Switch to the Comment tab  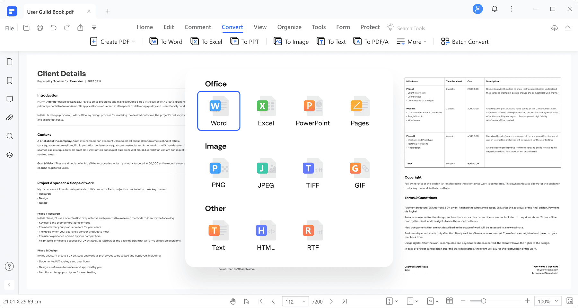[198, 27]
